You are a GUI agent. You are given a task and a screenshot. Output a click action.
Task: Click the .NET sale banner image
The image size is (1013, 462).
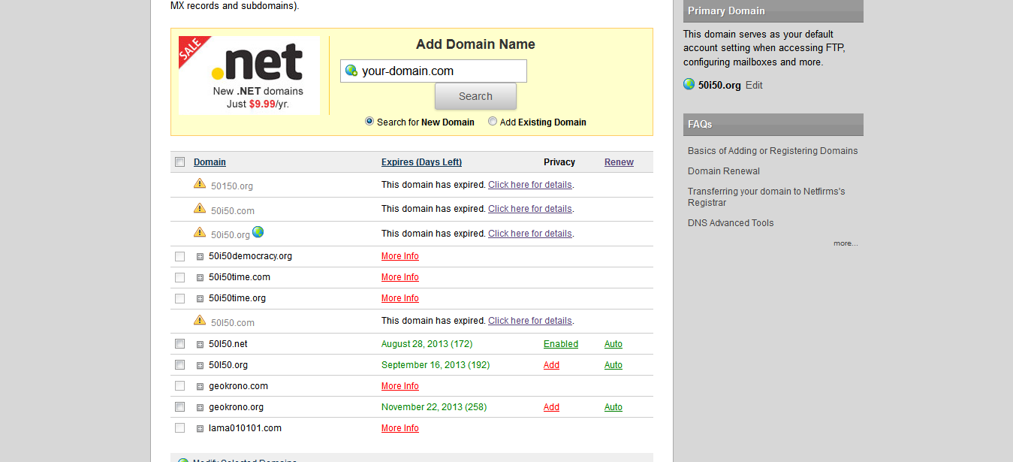249,75
